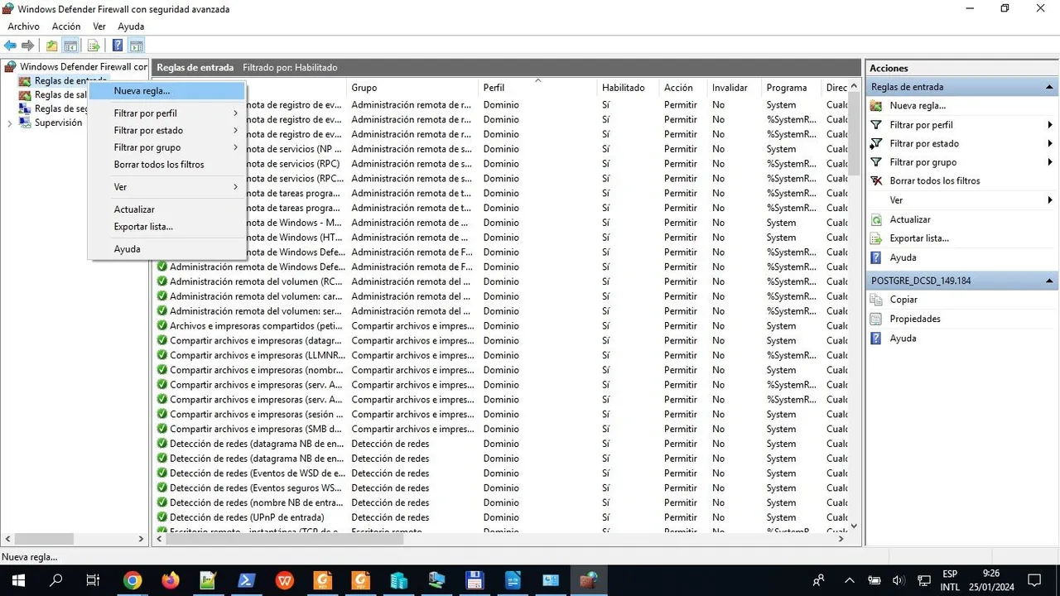Click Nueva regla... in the Acciones pane
Viewport: 1060px width, 596px height.
[918, 106]
